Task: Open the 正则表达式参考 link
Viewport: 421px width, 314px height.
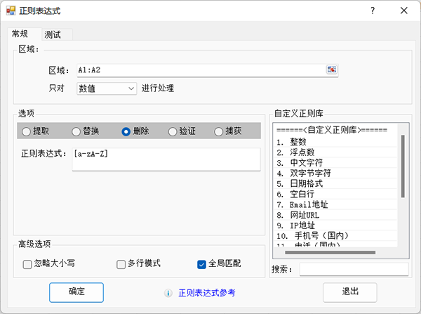Action: [x=207, y=293]
